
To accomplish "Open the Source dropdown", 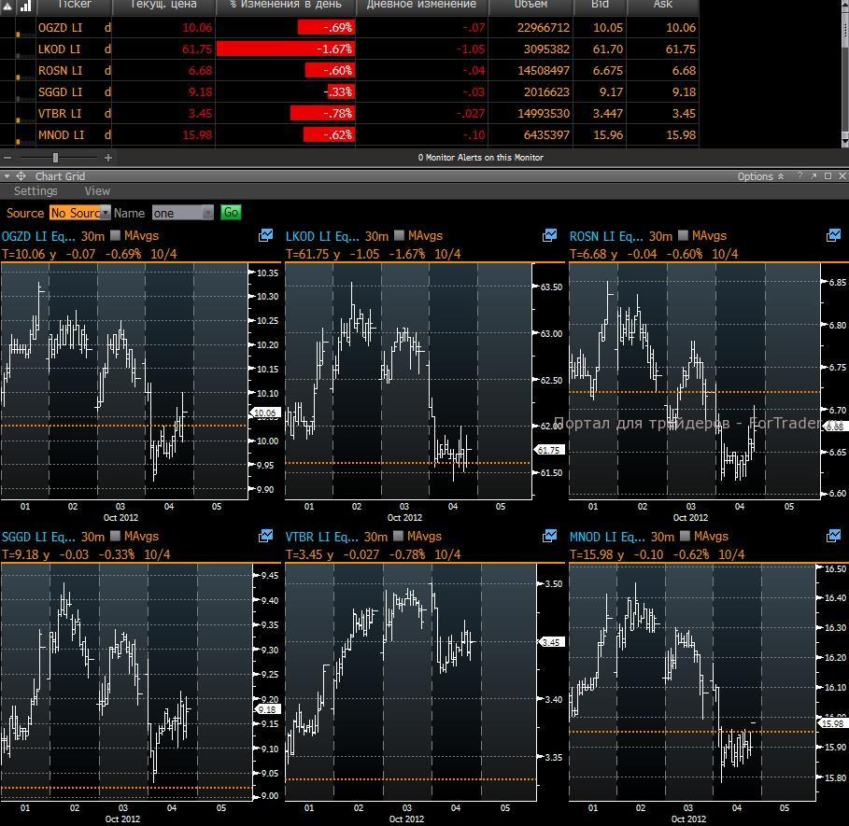I will 80,213.
